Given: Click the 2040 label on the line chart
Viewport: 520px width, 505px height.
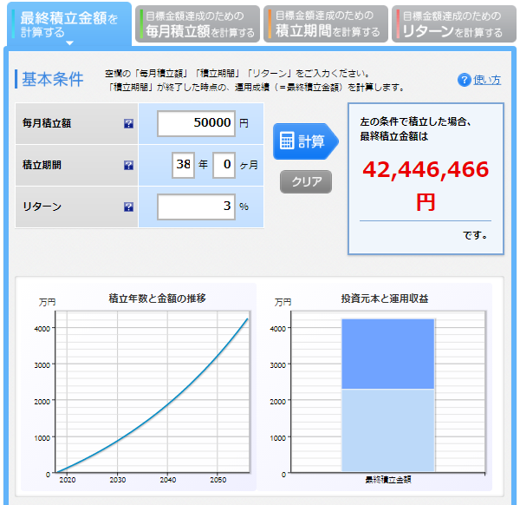Looking at the screenshot, I should tap(168, 480).
